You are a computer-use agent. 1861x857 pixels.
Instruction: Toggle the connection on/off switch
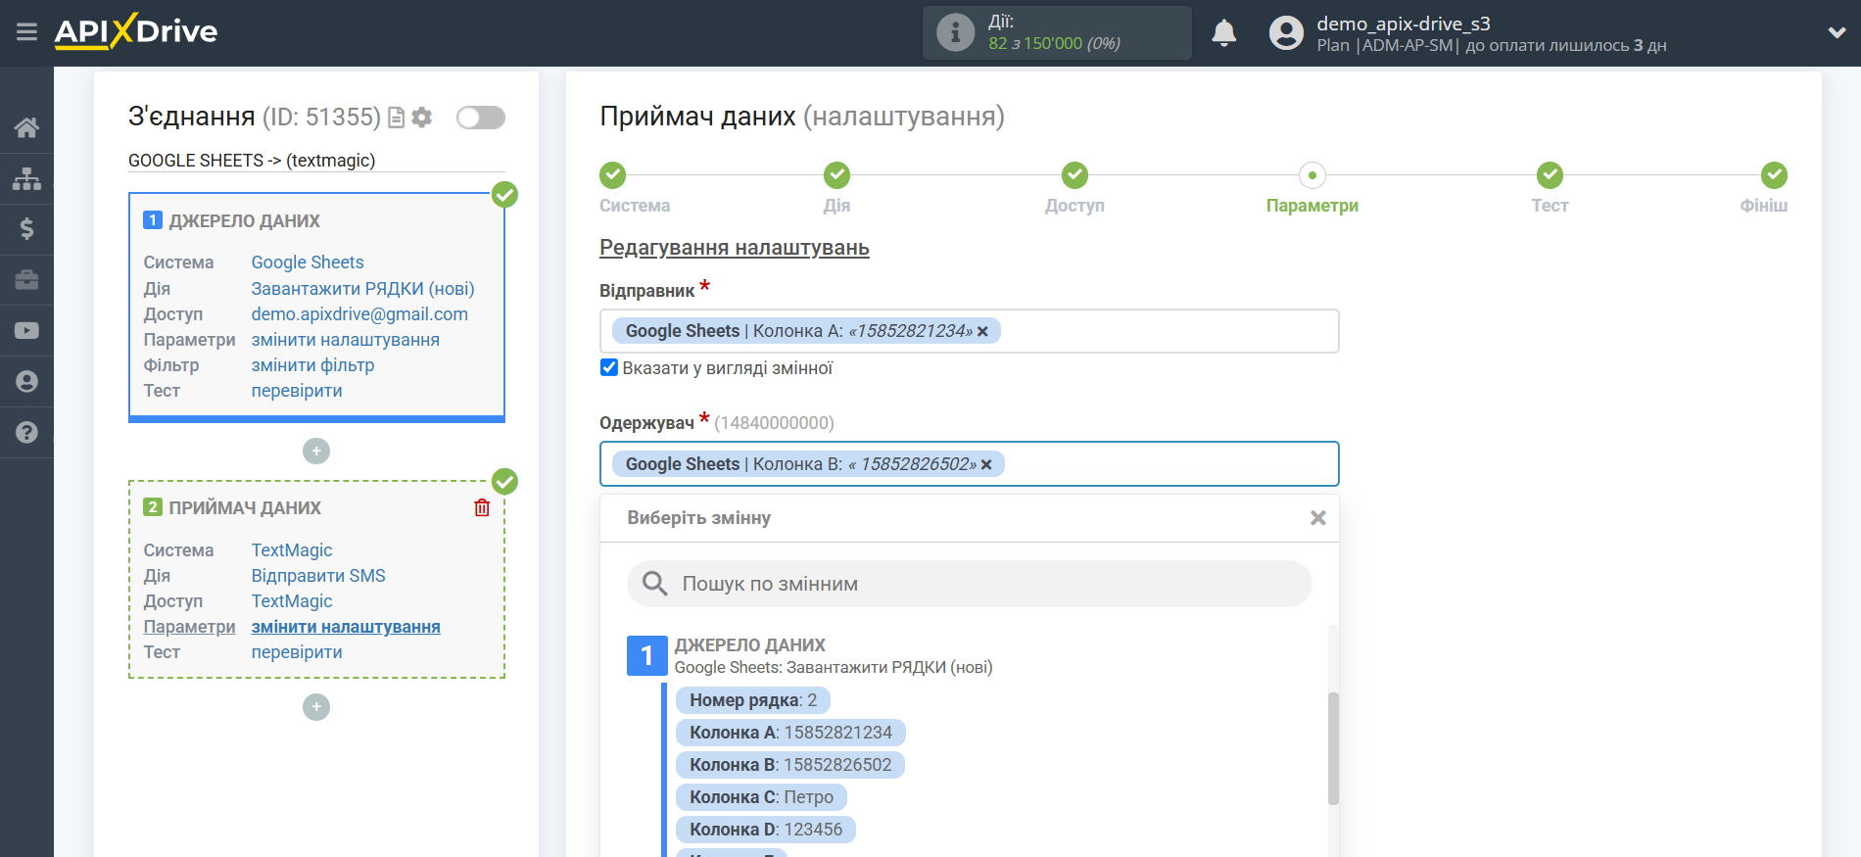(481, 118)
